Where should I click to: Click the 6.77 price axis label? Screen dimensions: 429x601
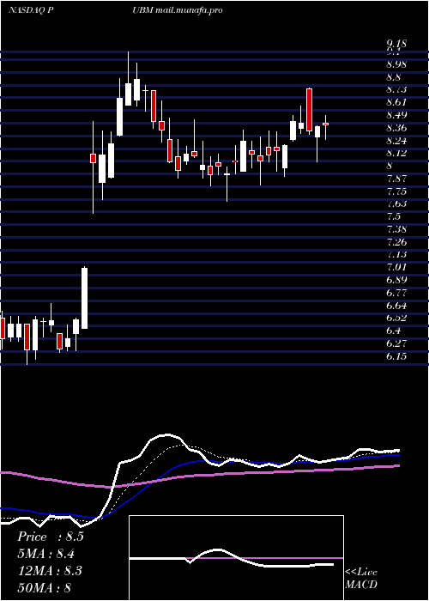point(396,293)
